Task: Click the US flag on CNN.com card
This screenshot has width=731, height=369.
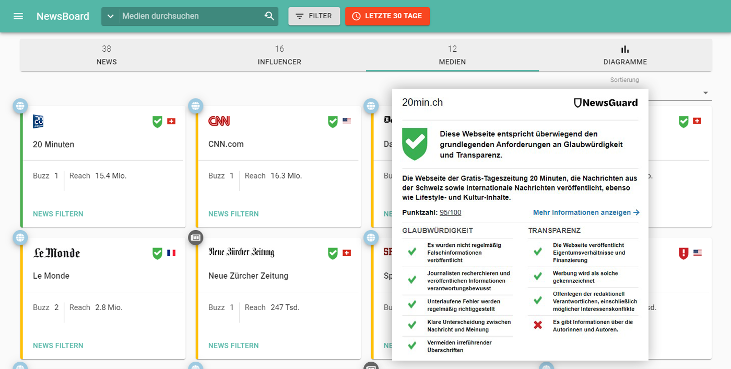Action: (x=347, y=122)
